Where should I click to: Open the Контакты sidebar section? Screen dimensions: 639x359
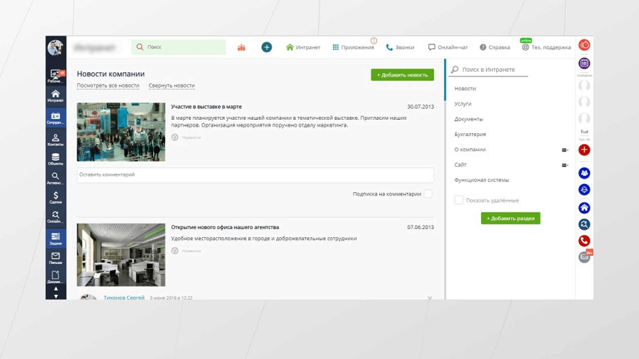click(56, 140)
